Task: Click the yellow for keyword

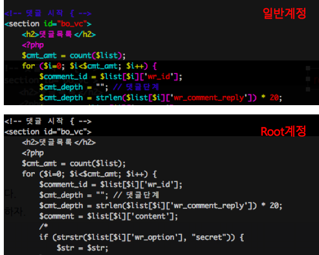Action: (28, 66)
